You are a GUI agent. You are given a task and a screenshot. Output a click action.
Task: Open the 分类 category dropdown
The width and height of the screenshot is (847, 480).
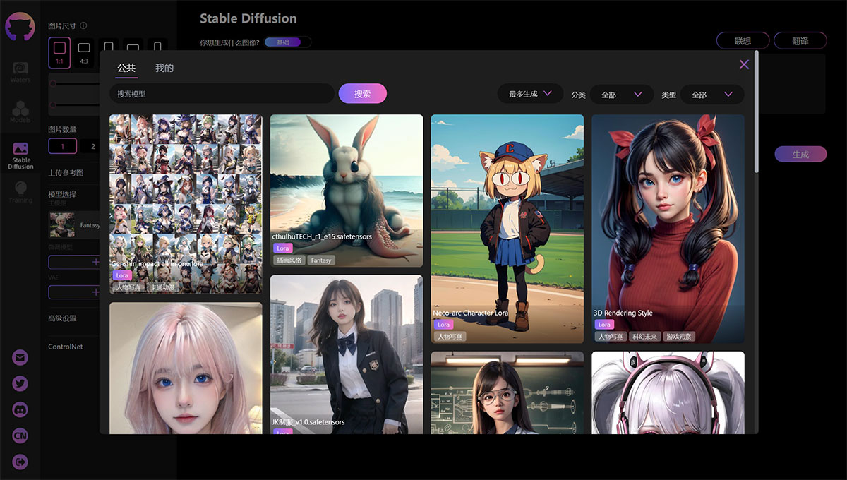[621, 93]
